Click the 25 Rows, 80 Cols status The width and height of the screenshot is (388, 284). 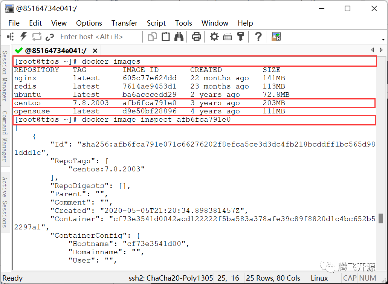(x=273, y=278)
